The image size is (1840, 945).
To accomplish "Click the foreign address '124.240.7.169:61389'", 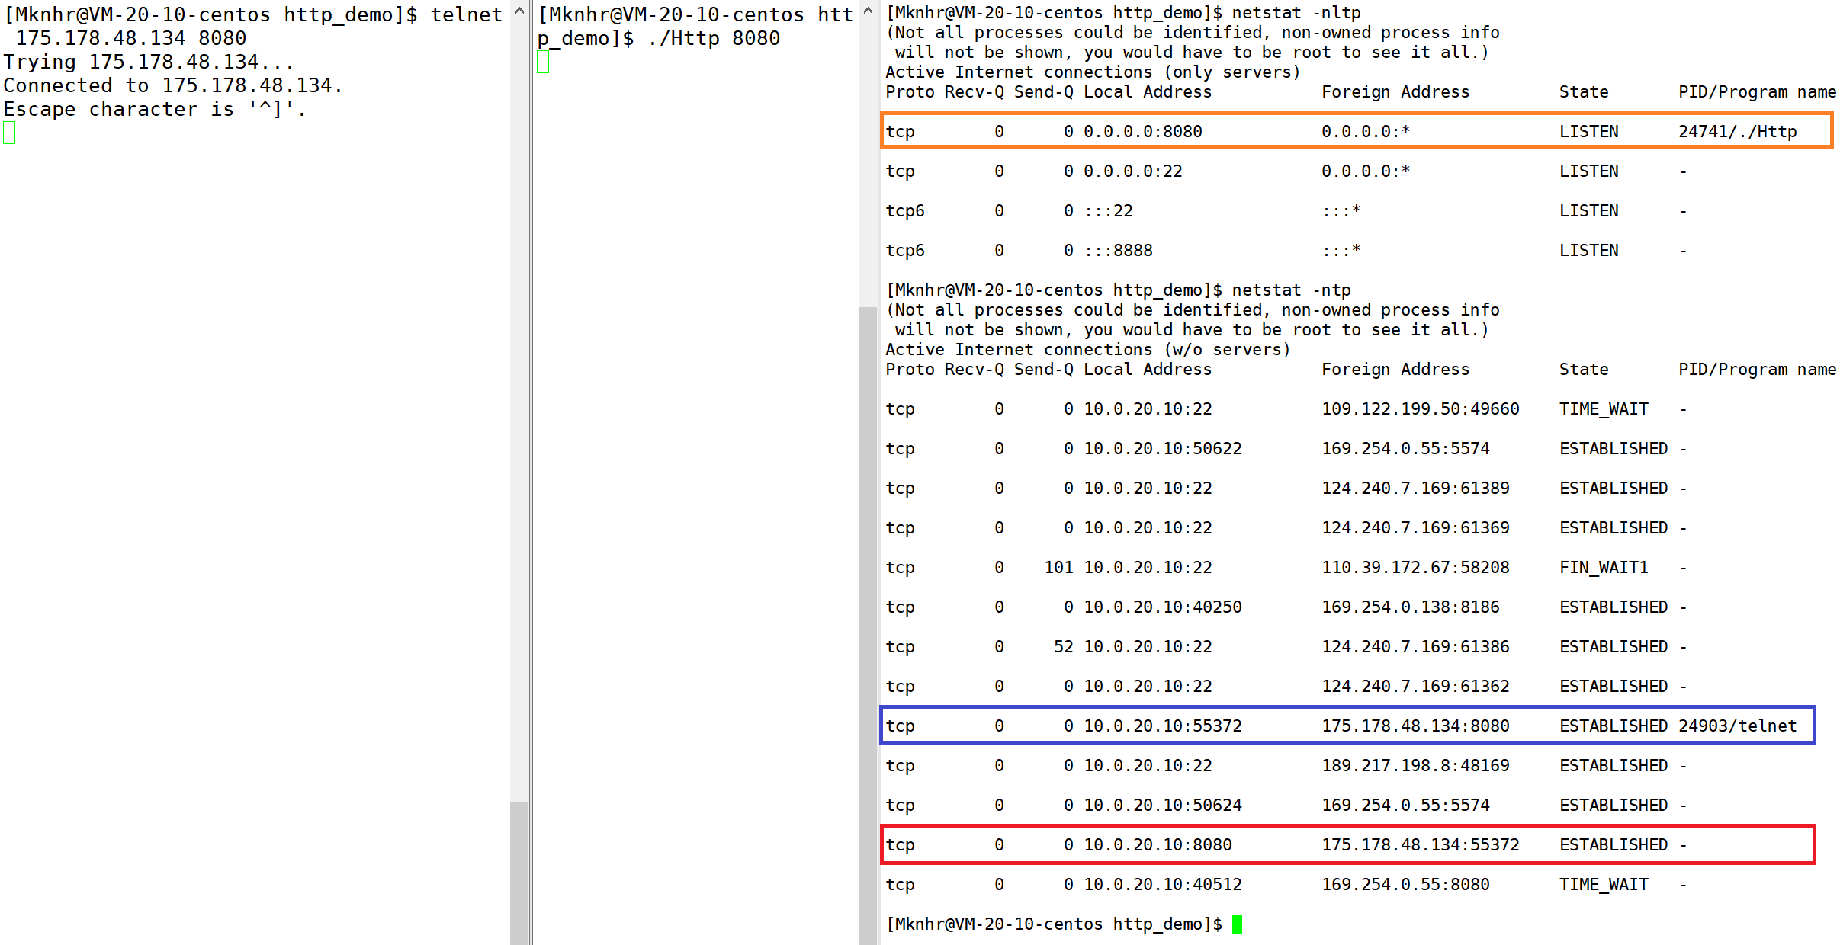I will [x=1415, y=488].
